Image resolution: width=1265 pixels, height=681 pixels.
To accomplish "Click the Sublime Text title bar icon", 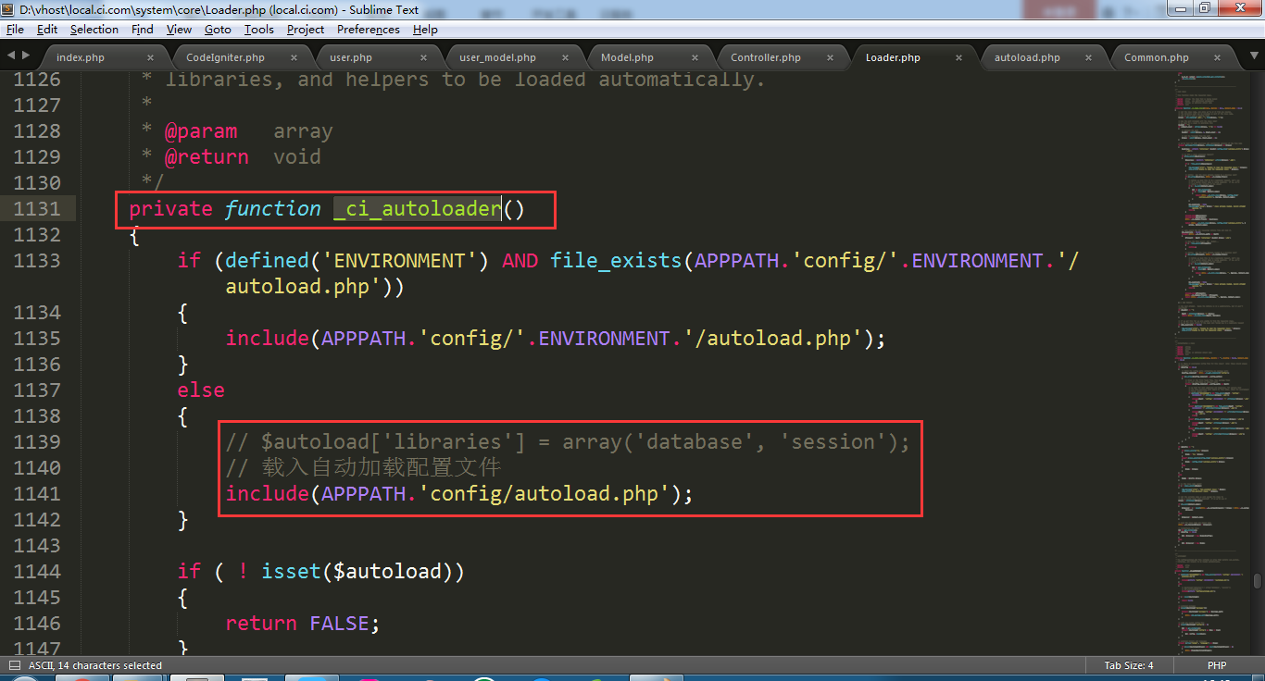I will coord(9,9).
